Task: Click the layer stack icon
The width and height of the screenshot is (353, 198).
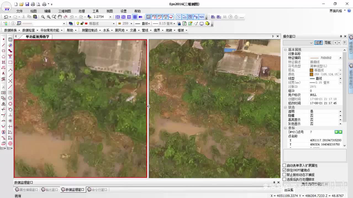Action: coord(71,24)
